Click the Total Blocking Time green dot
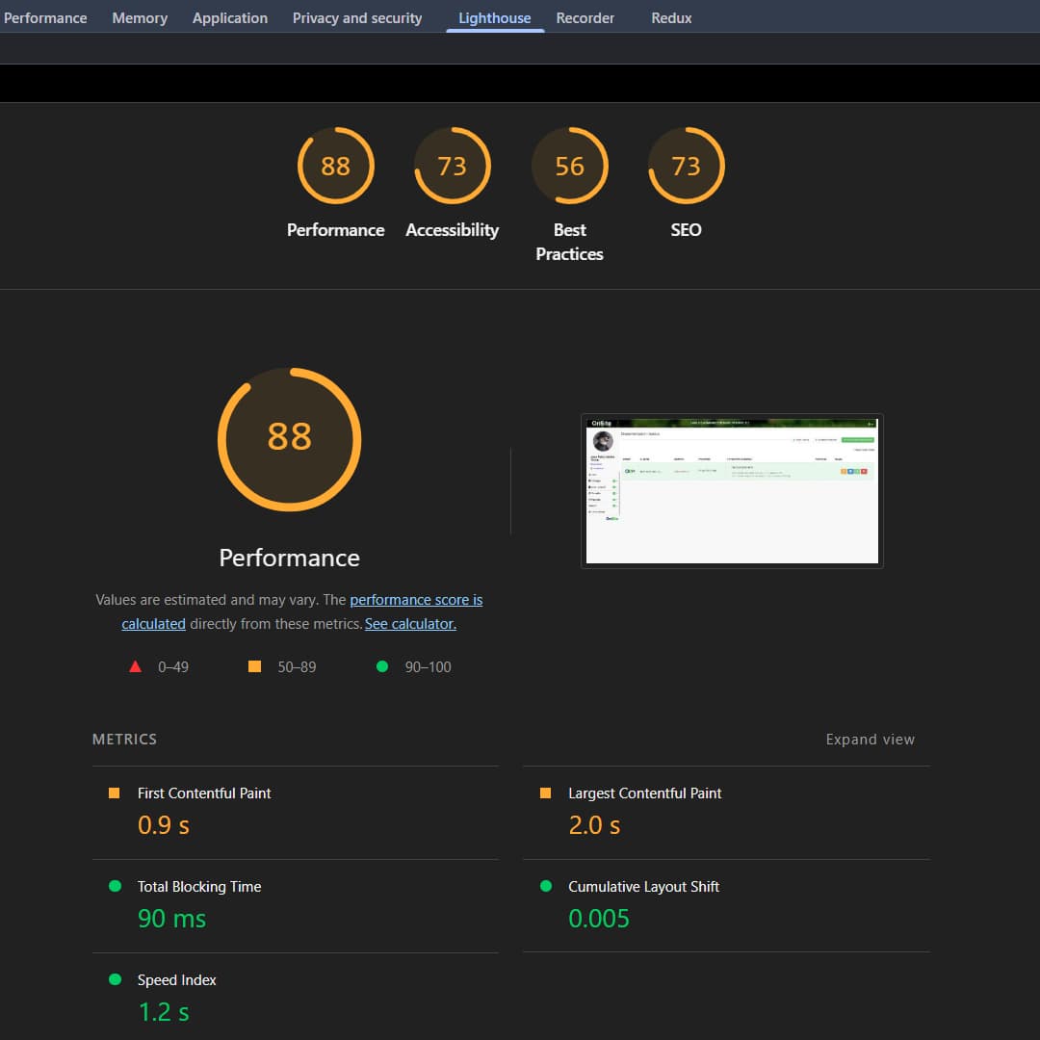The width and height of the screenshot is (1040, 1040). (115, 886)
